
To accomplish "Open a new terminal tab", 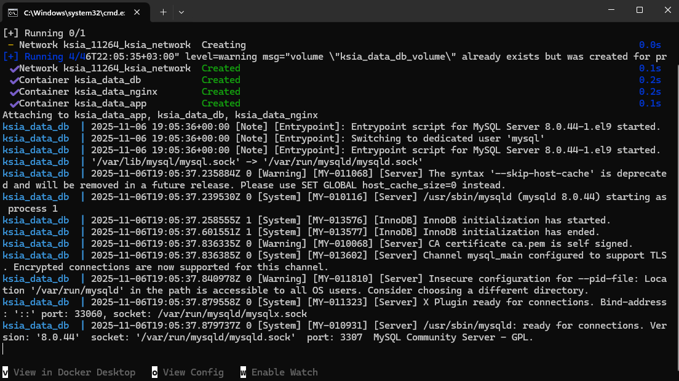I will pyautogui.click(x=163, y=12).
